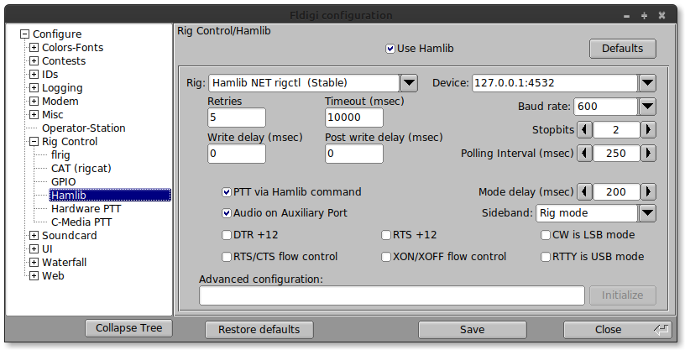Select the Soundcard tree label
Screen dimensions: 685x350
click(70, 236)
